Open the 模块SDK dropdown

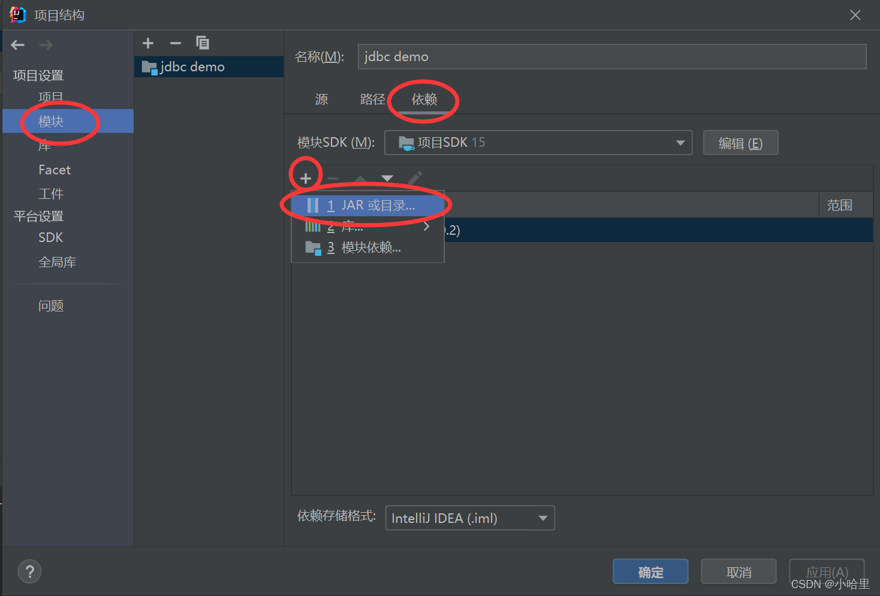tap(538, 143)
